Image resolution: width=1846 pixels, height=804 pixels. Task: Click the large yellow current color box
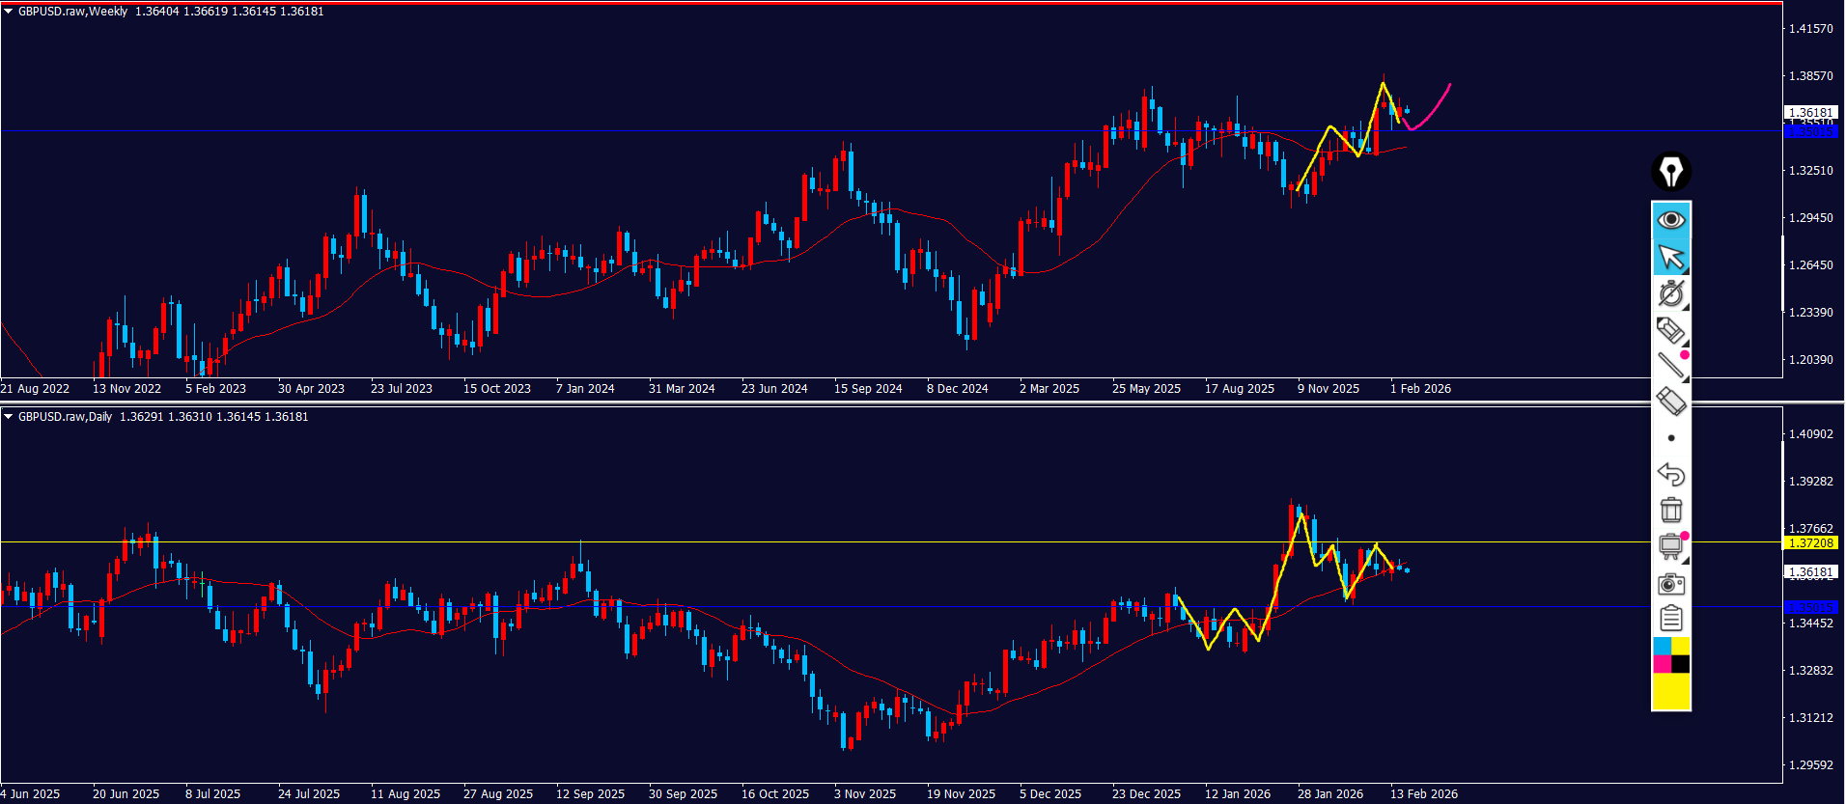coord(1670,691)
